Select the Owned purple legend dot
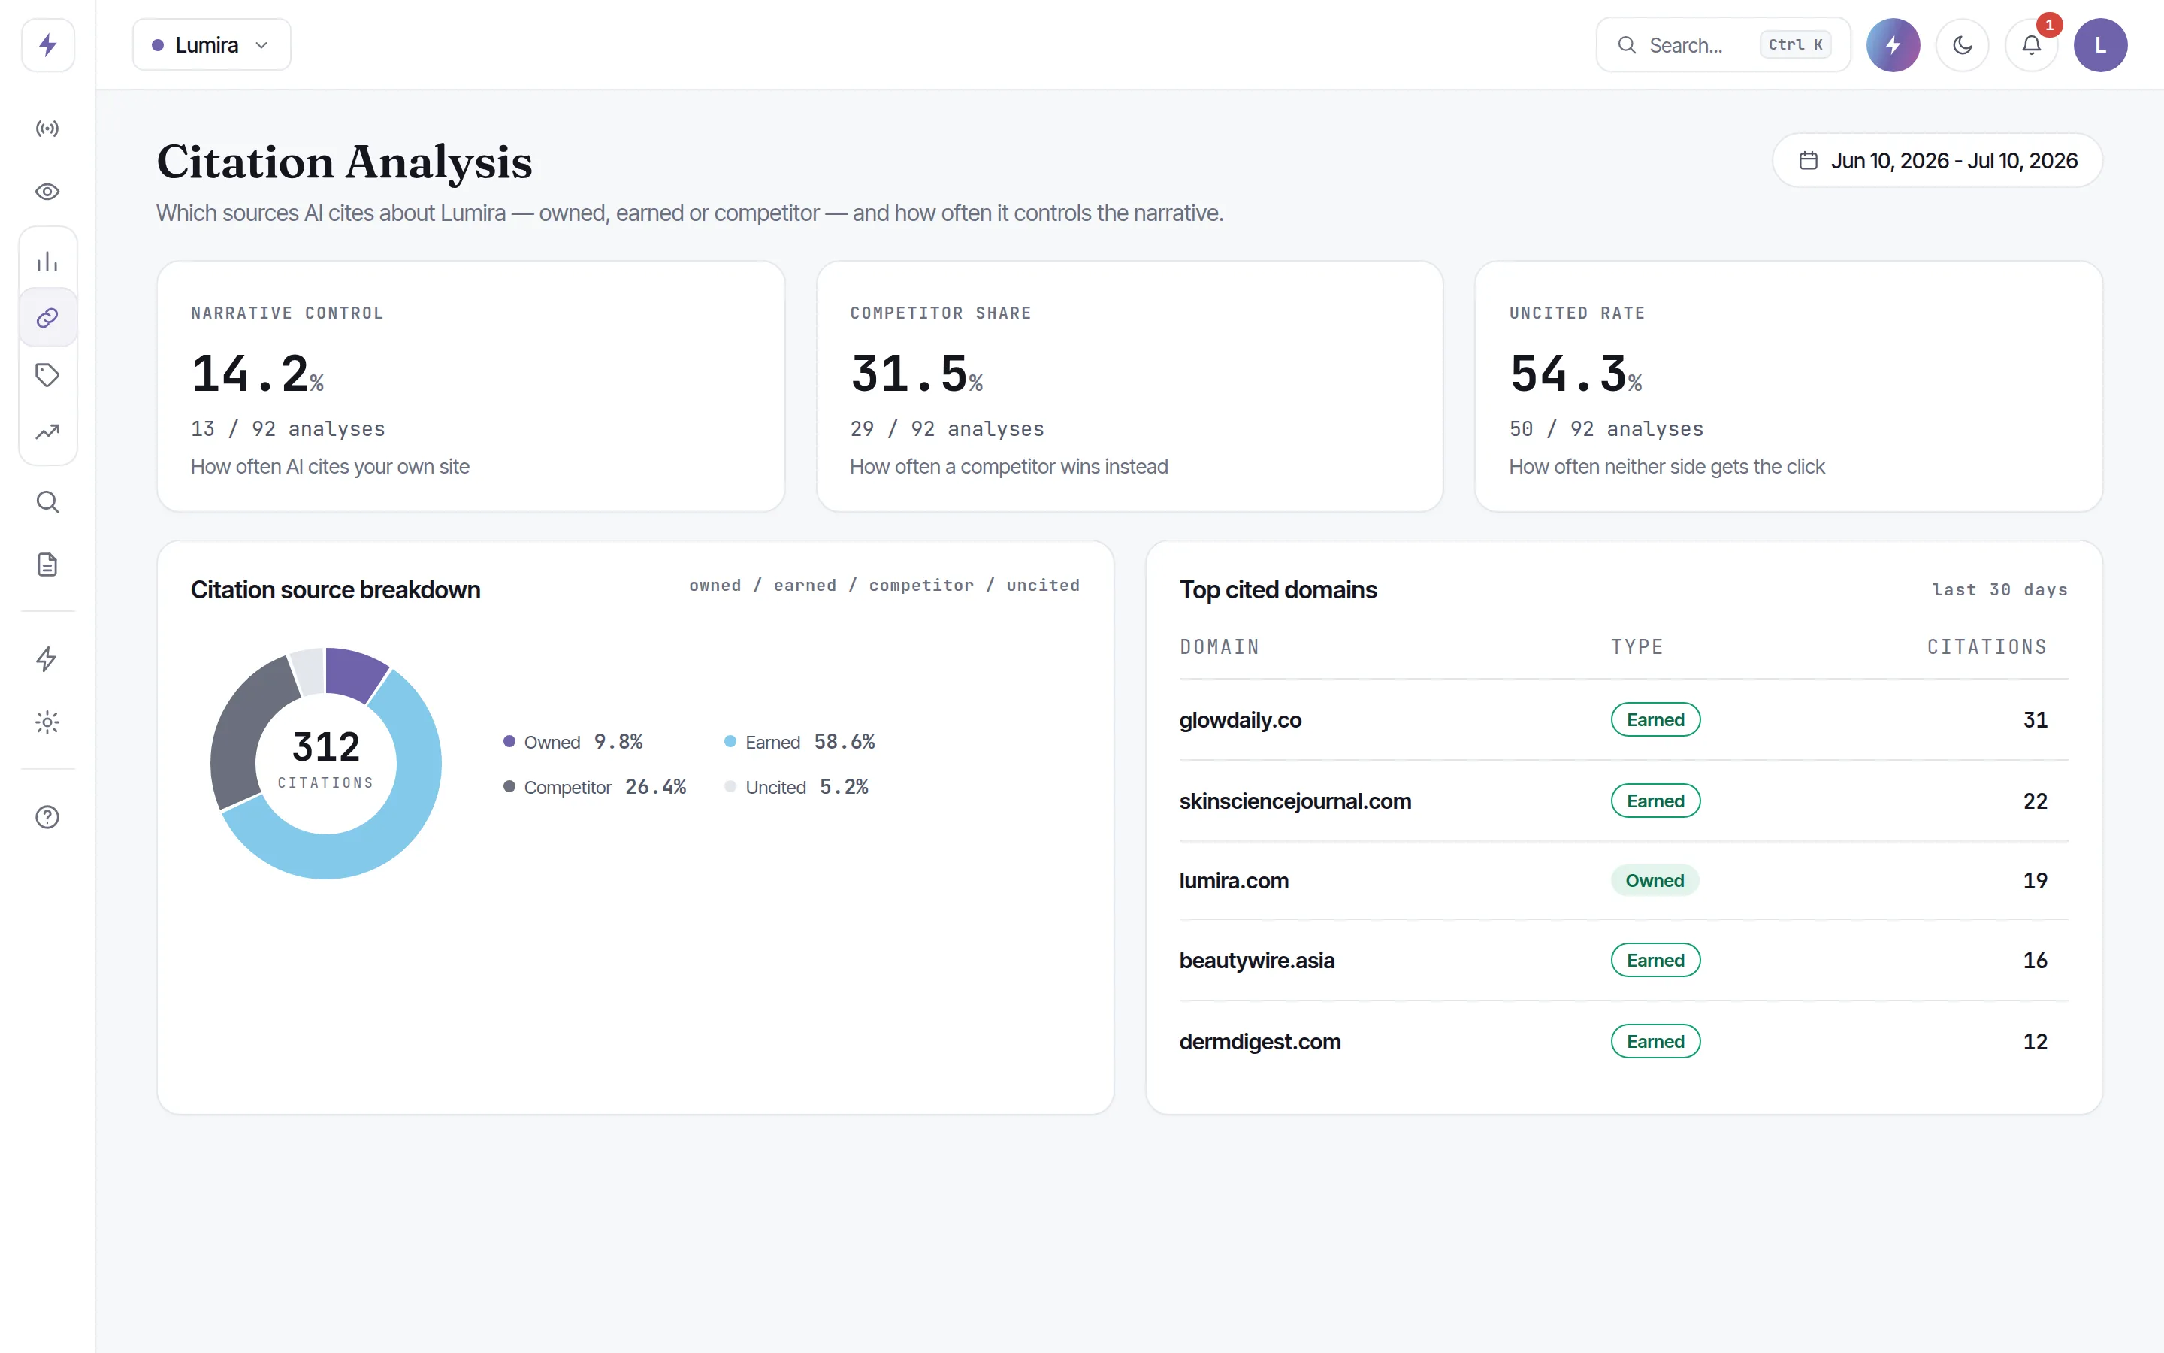The image size is (2164, 1353). 509,741
